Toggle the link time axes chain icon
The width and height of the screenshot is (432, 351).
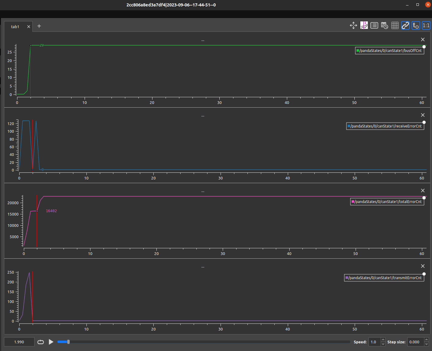405,25
